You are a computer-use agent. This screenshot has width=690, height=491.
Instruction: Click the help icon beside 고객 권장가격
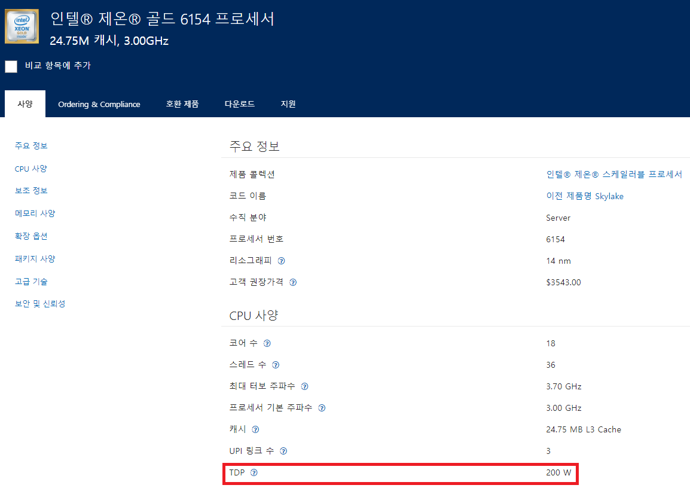click(x=293, y=282)
